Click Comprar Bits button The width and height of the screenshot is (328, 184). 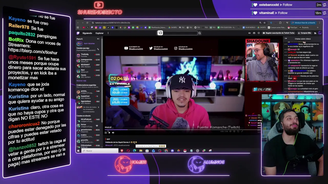click(x=305, y=33)
